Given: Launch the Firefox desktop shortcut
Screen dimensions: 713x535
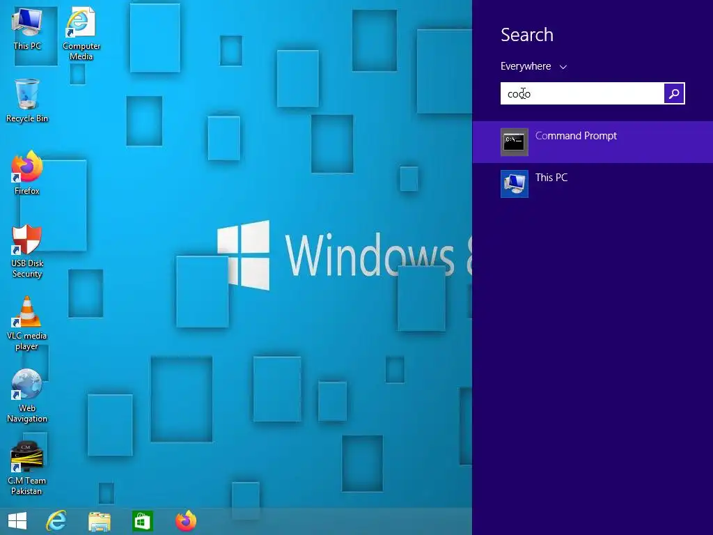Looking at the screenshot, I should [x=27, y=173].
